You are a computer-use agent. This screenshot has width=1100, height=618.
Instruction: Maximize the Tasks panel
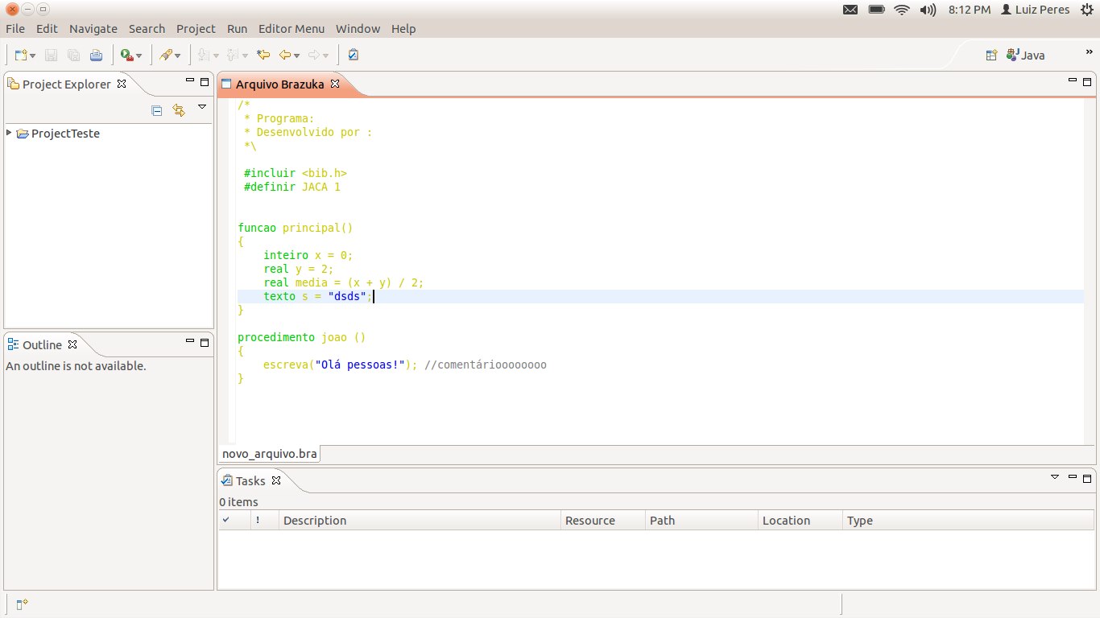[1087, 478]
